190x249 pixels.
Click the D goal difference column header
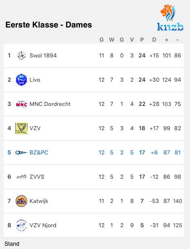coord(154,40)
